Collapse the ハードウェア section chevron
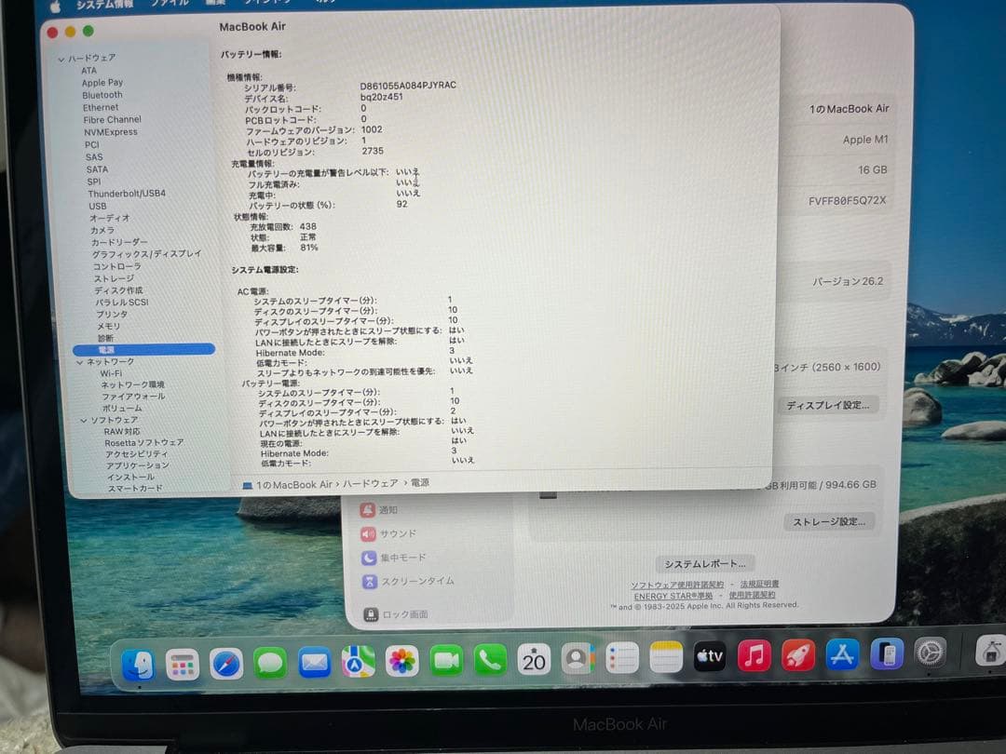 pyautogui.click(x=61, y=60)
